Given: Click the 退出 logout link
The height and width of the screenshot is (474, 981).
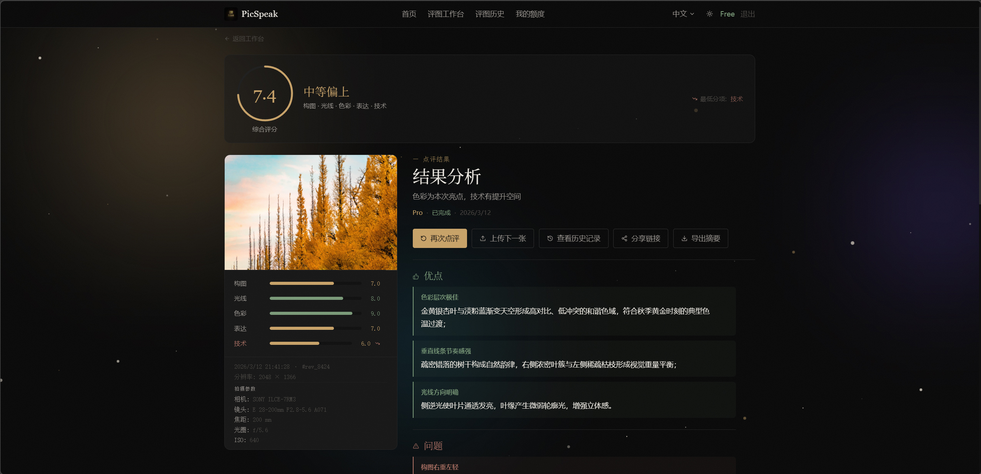Looking at the screenshot, I should point(747,14).
